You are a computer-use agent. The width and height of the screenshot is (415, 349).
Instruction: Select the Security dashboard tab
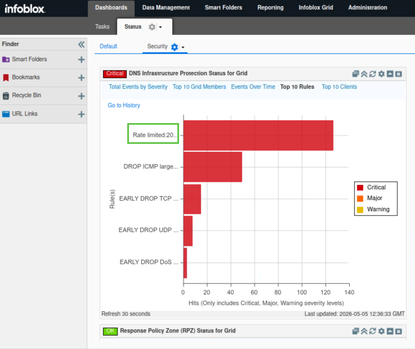(157, 46)
